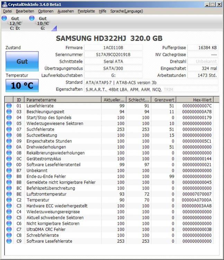Click the Arbeitsstunden value 1473 Std.
Screen dimensions: 224x260
coord(203,75)
